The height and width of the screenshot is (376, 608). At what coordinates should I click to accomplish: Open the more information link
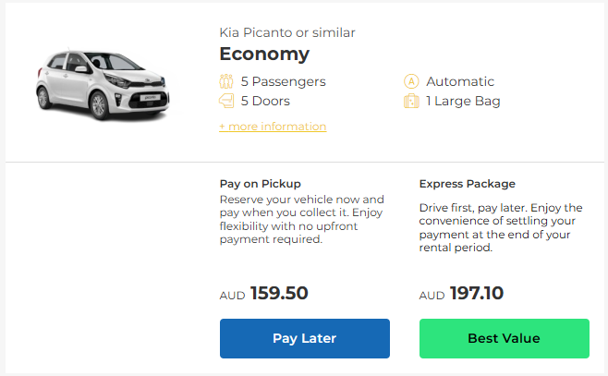[273, 127]
